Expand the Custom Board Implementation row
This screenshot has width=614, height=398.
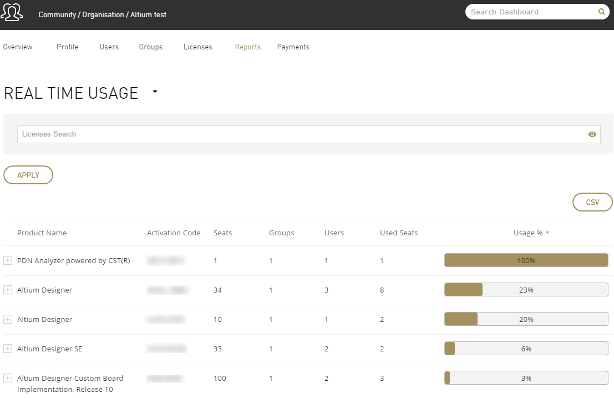pos(8,378)
